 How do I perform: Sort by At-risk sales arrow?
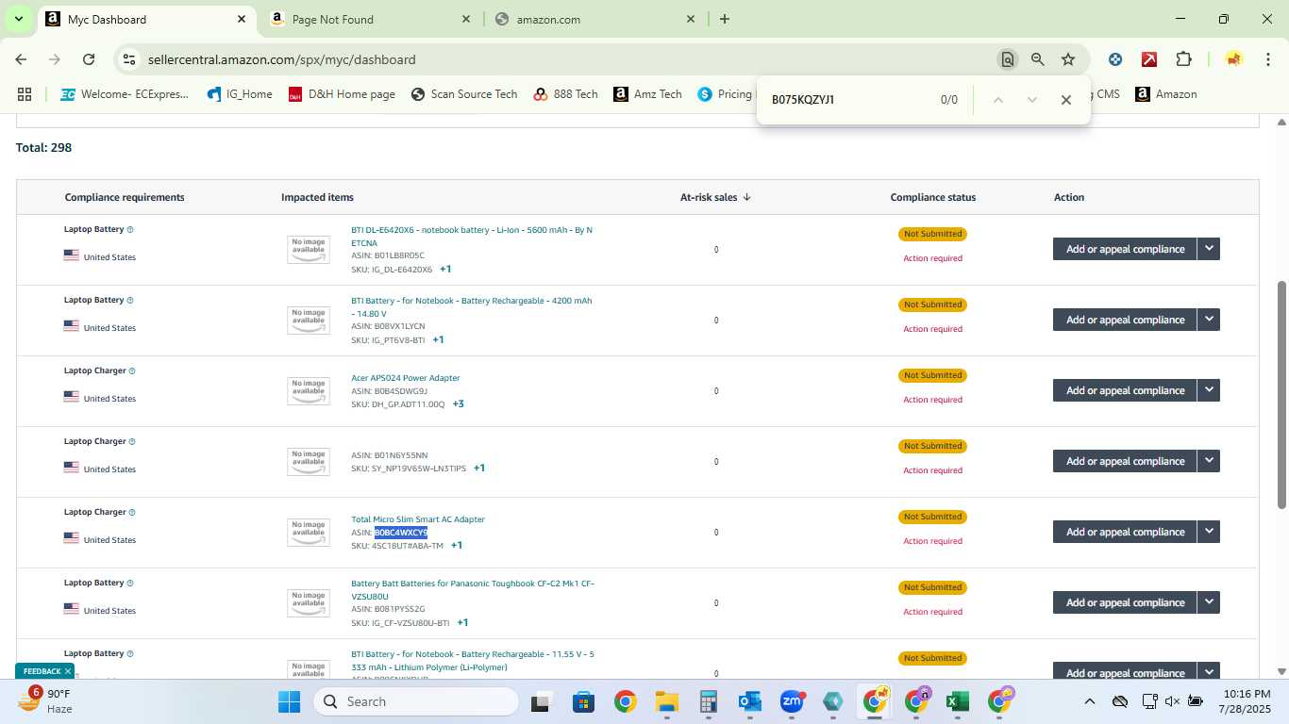tap(747, 197)
